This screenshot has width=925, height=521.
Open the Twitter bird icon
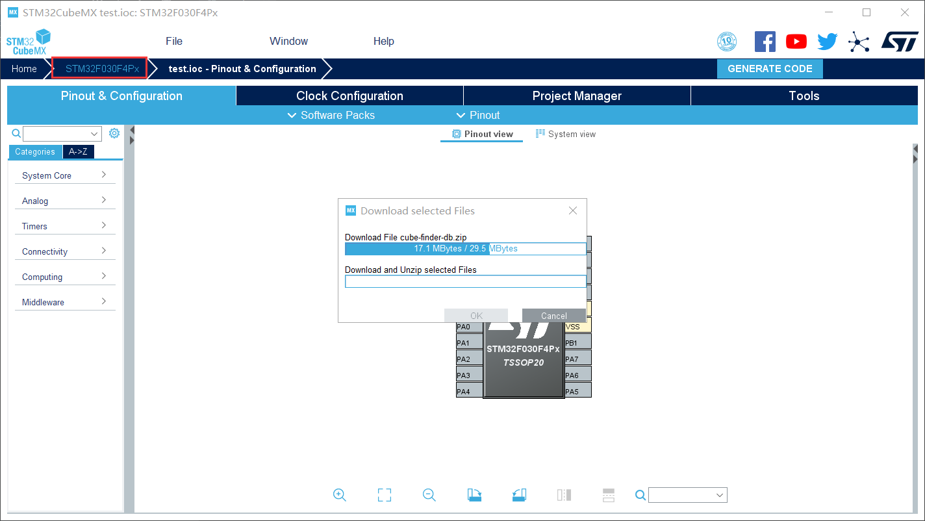(x=828, y=42)
